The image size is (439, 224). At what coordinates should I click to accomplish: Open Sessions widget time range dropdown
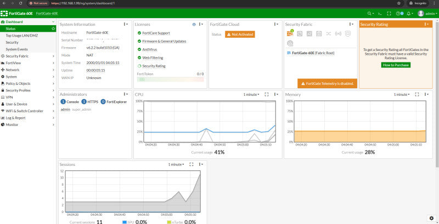pos(176,164)
